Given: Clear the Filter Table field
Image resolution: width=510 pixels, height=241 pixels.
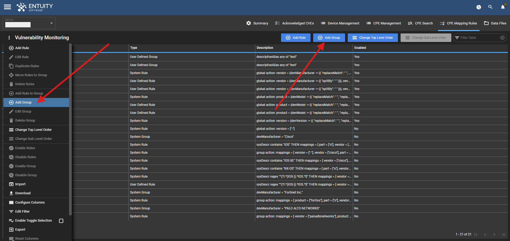Looking at the screenshot, I should click(502, 38).
